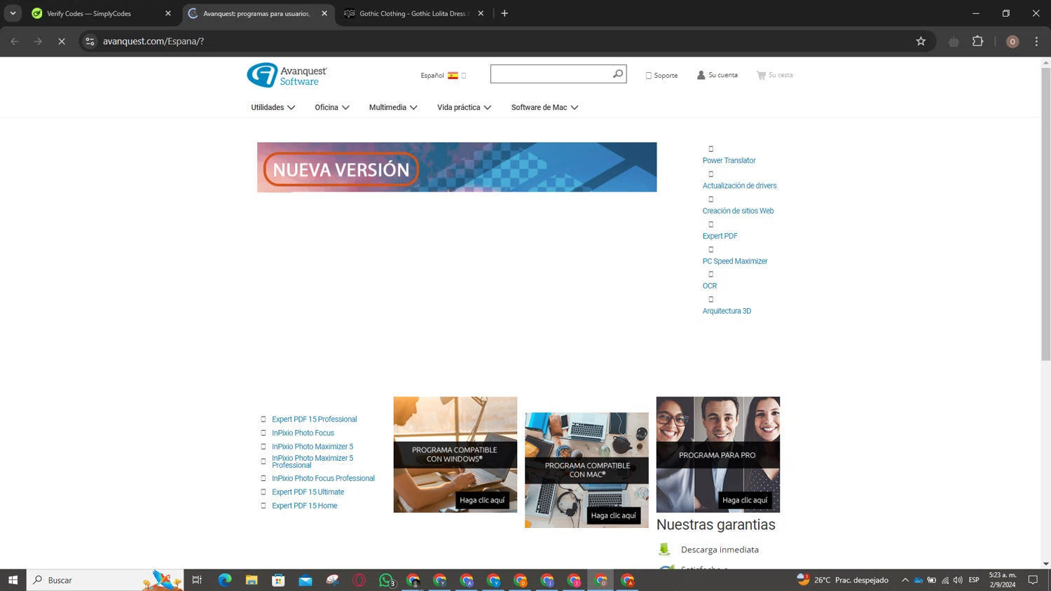Close the Gothic Clothing tab
Image resolution: width=1051 pixels, height=591 pixels.
tap(481, 13)
